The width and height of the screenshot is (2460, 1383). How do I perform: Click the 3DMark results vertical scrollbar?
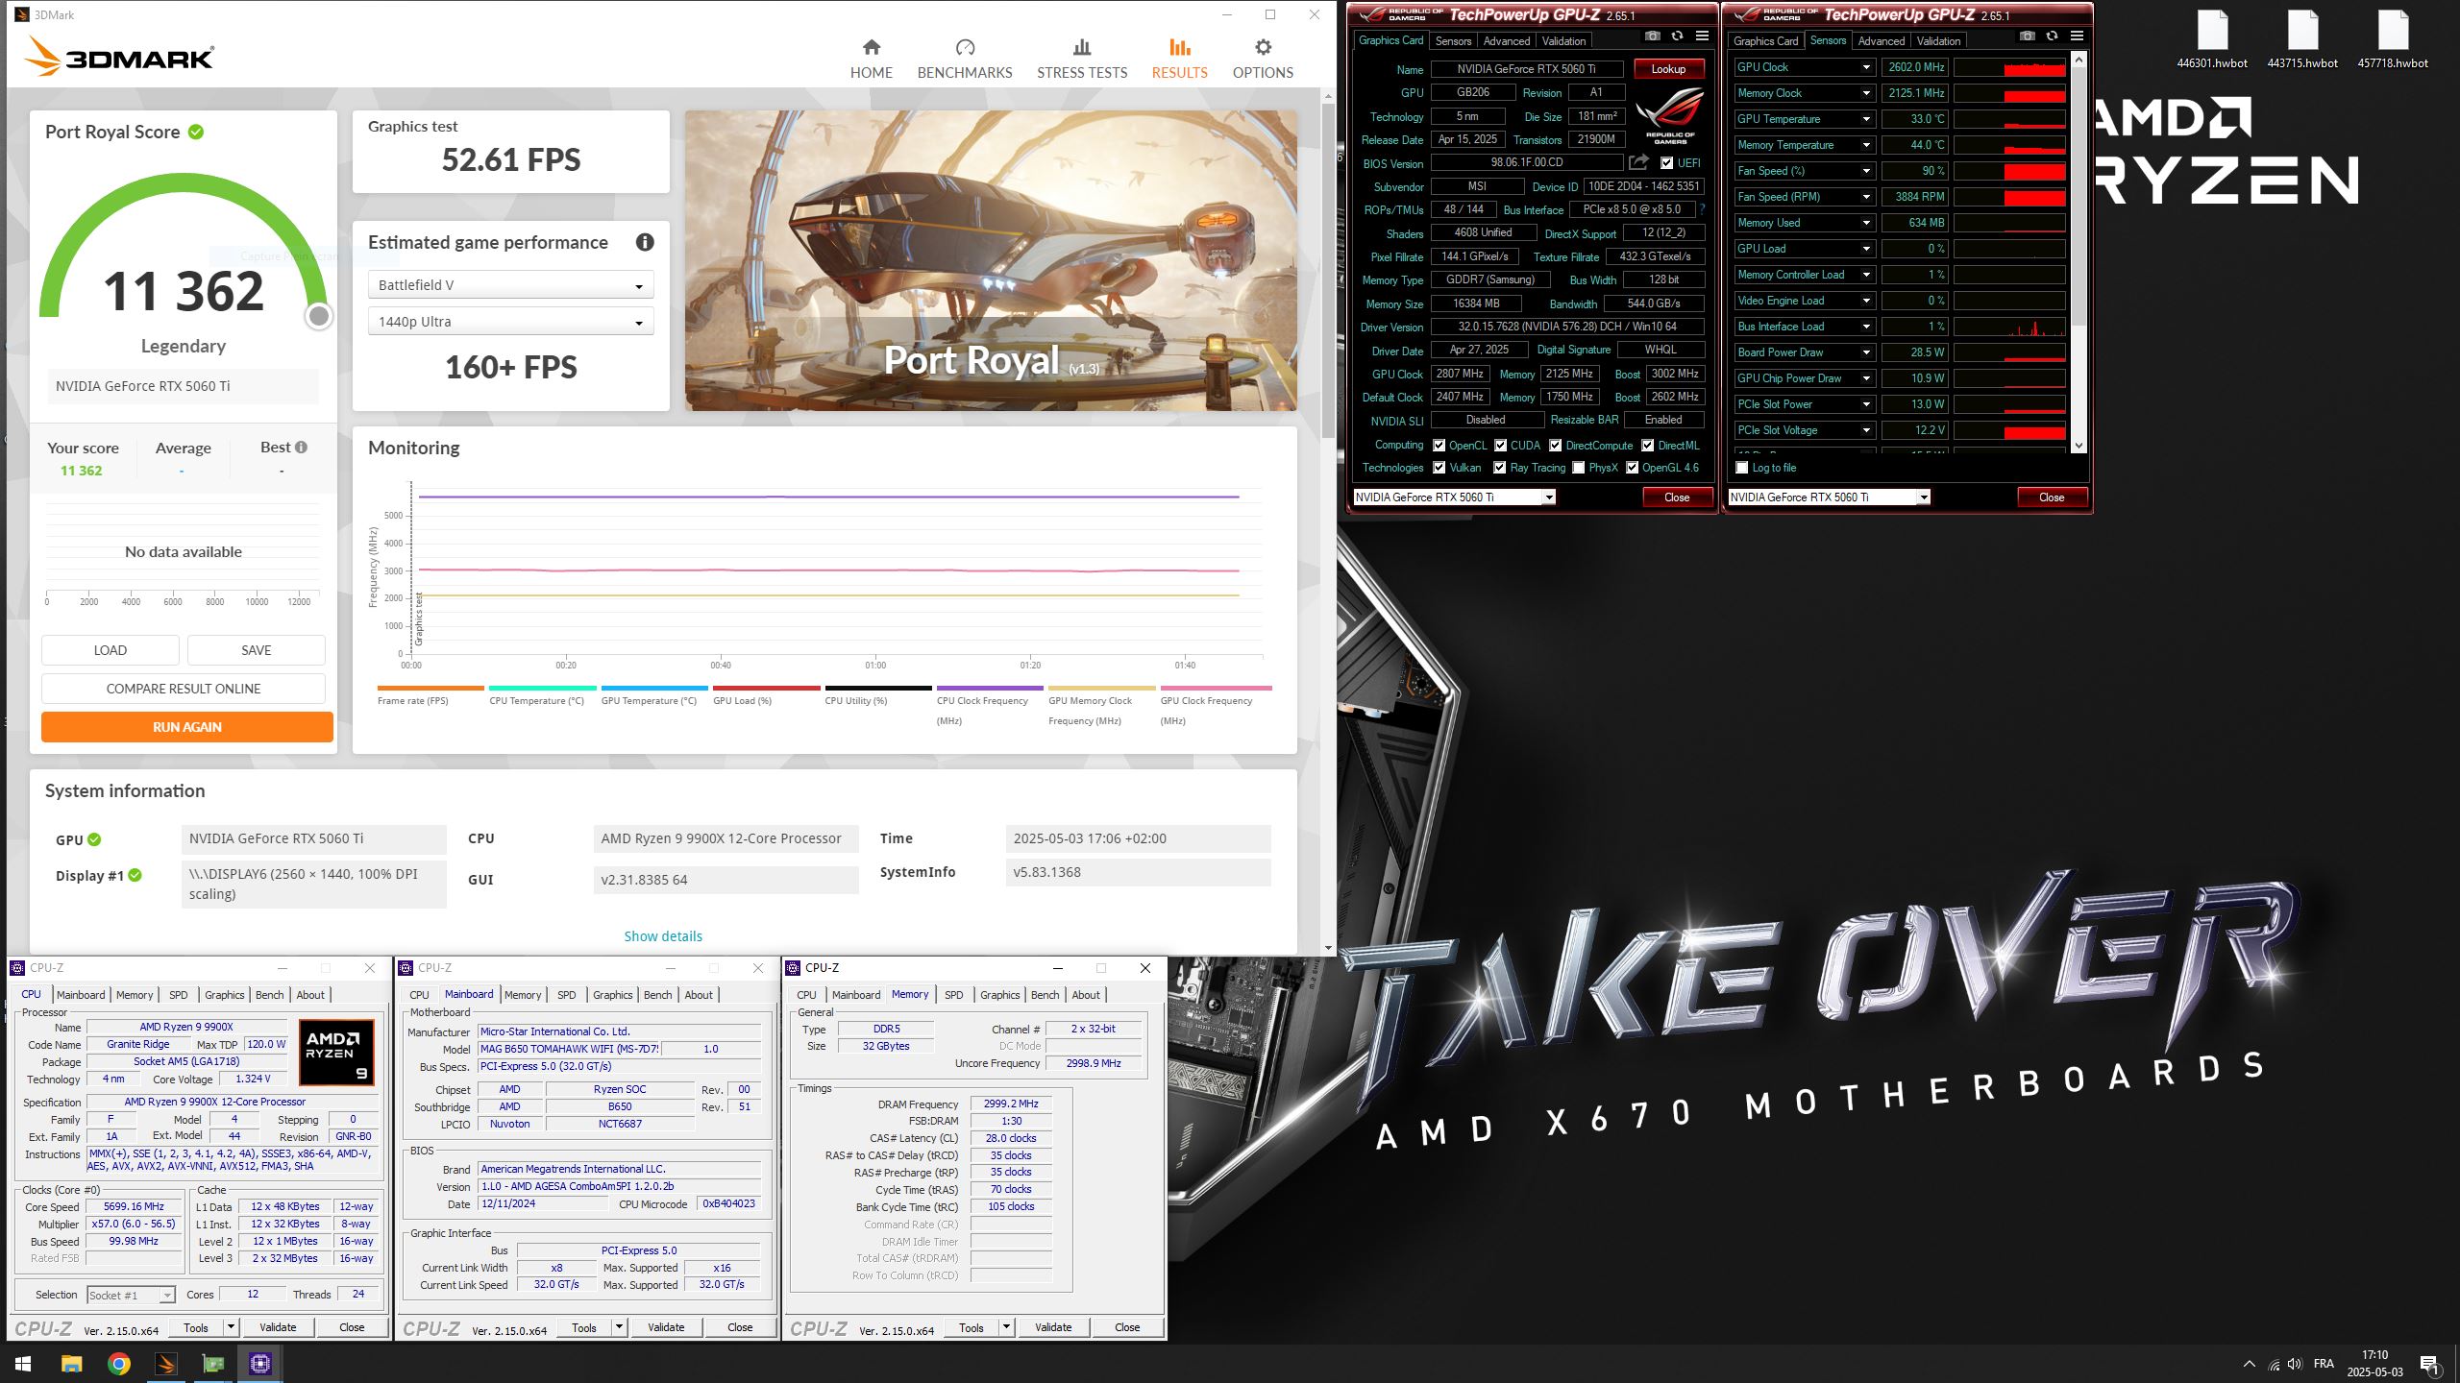[x=1329, y=520]
